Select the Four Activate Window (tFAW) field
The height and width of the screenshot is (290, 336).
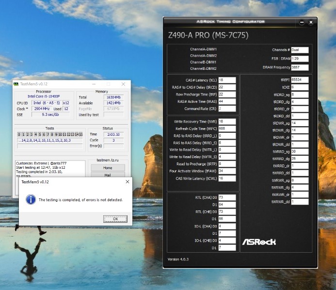[227, 171]
